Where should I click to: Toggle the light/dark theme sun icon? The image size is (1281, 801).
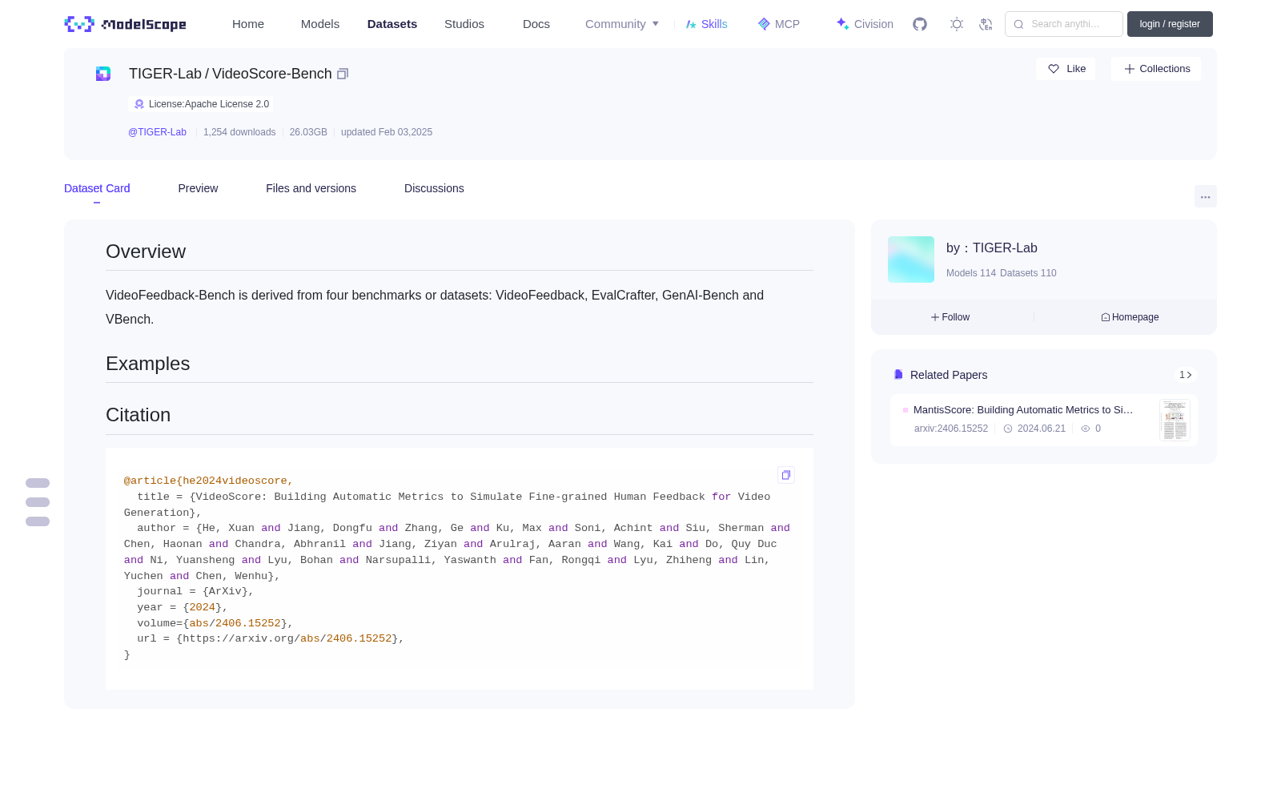click(957, 24)
